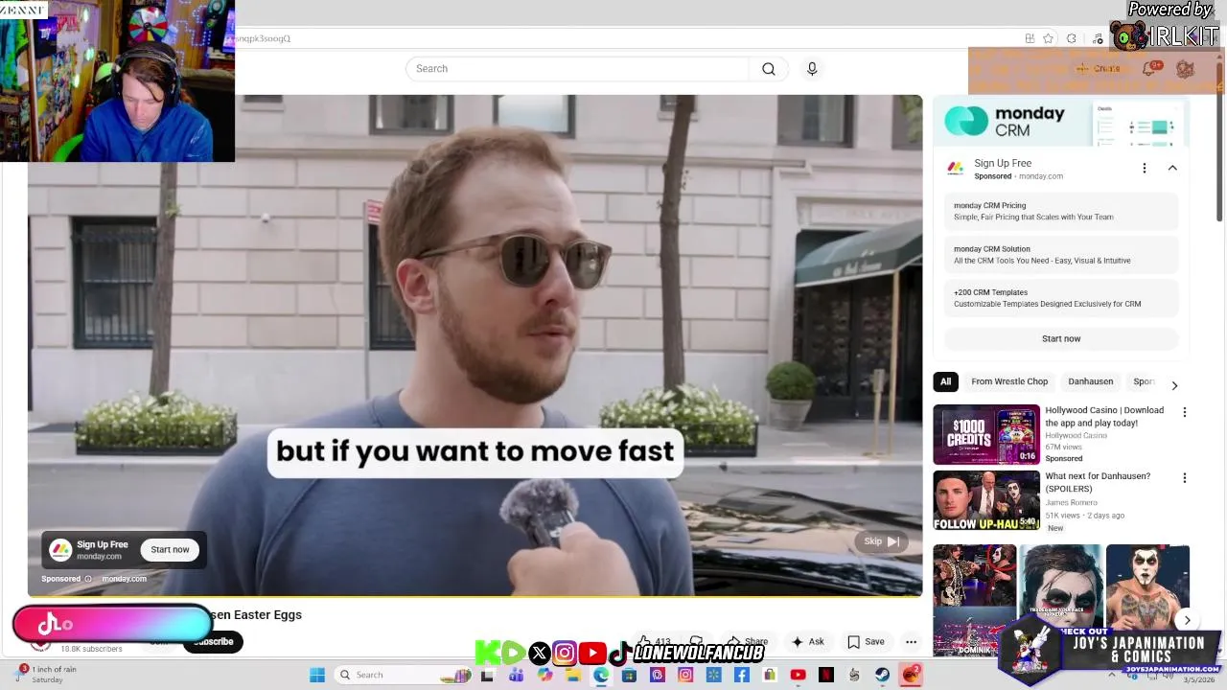The height and width of the screenshot is (690, 1227).
Task: Open the more actions ellipsis under video
Action: pos(911,642)
